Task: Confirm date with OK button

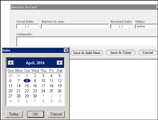Action: [x=36, y=114]
